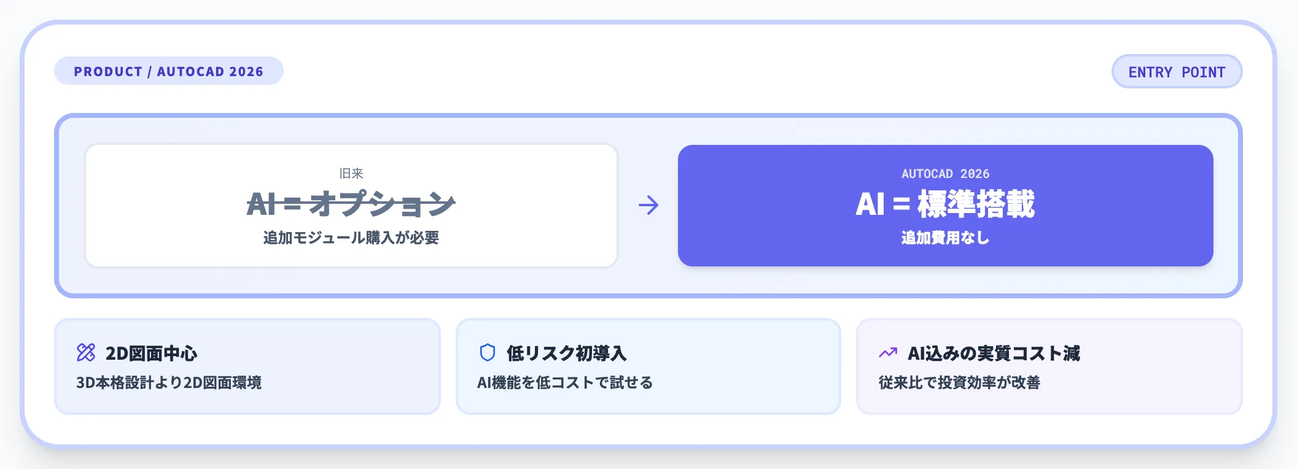Click the PRODUCT / AUTOCAD 2026 badge
The width and height of the screenshot is (1297, 469).
[x=169, y=71]
